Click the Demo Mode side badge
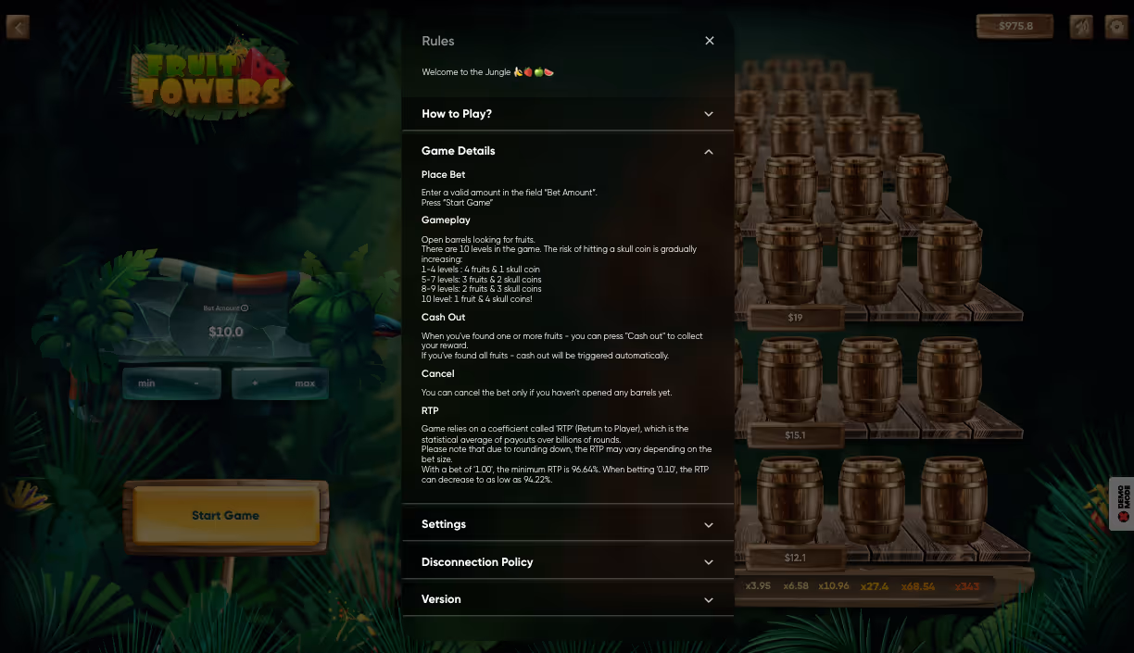 (x=1122, y=503)
